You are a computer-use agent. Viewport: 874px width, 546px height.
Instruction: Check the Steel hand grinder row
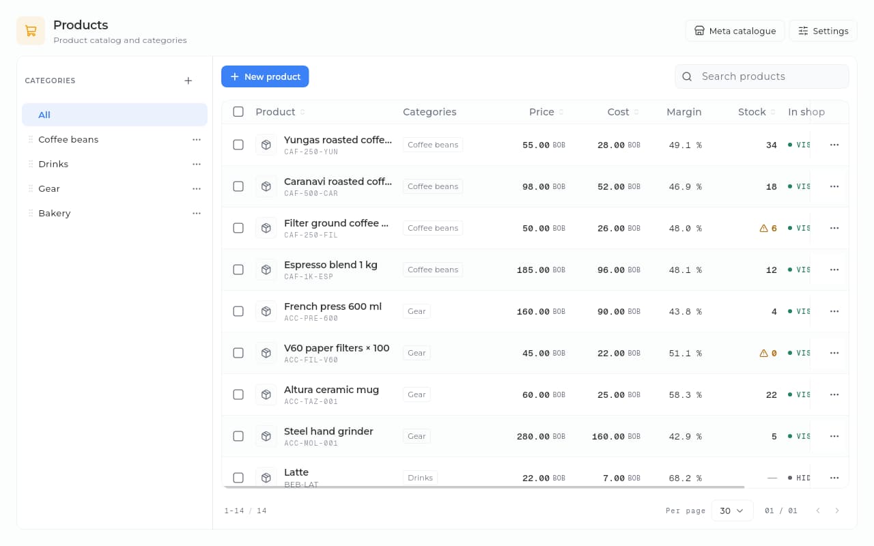238,436
